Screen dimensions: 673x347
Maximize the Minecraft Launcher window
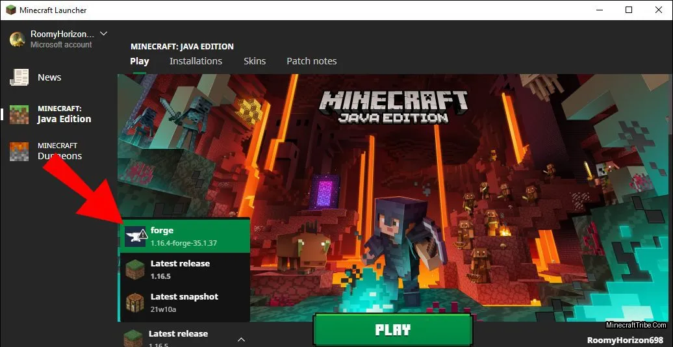click(629, 10)
